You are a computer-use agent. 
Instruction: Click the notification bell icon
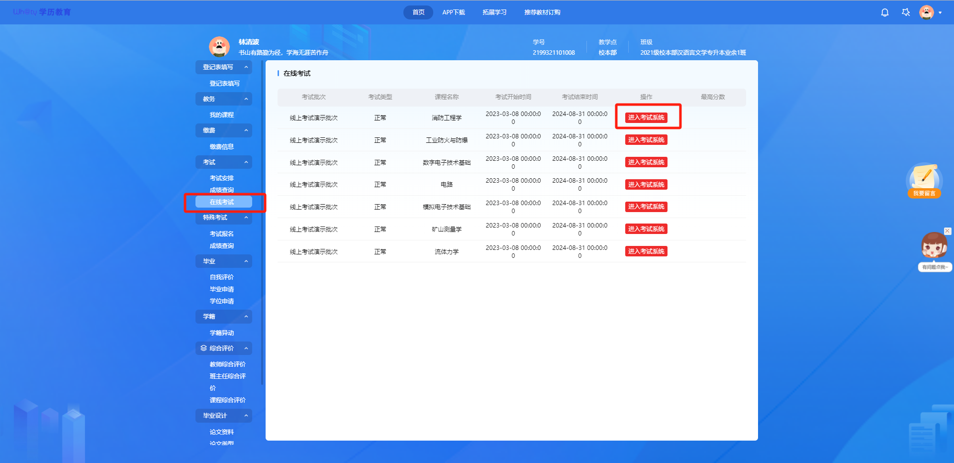(x=884, y=12)
